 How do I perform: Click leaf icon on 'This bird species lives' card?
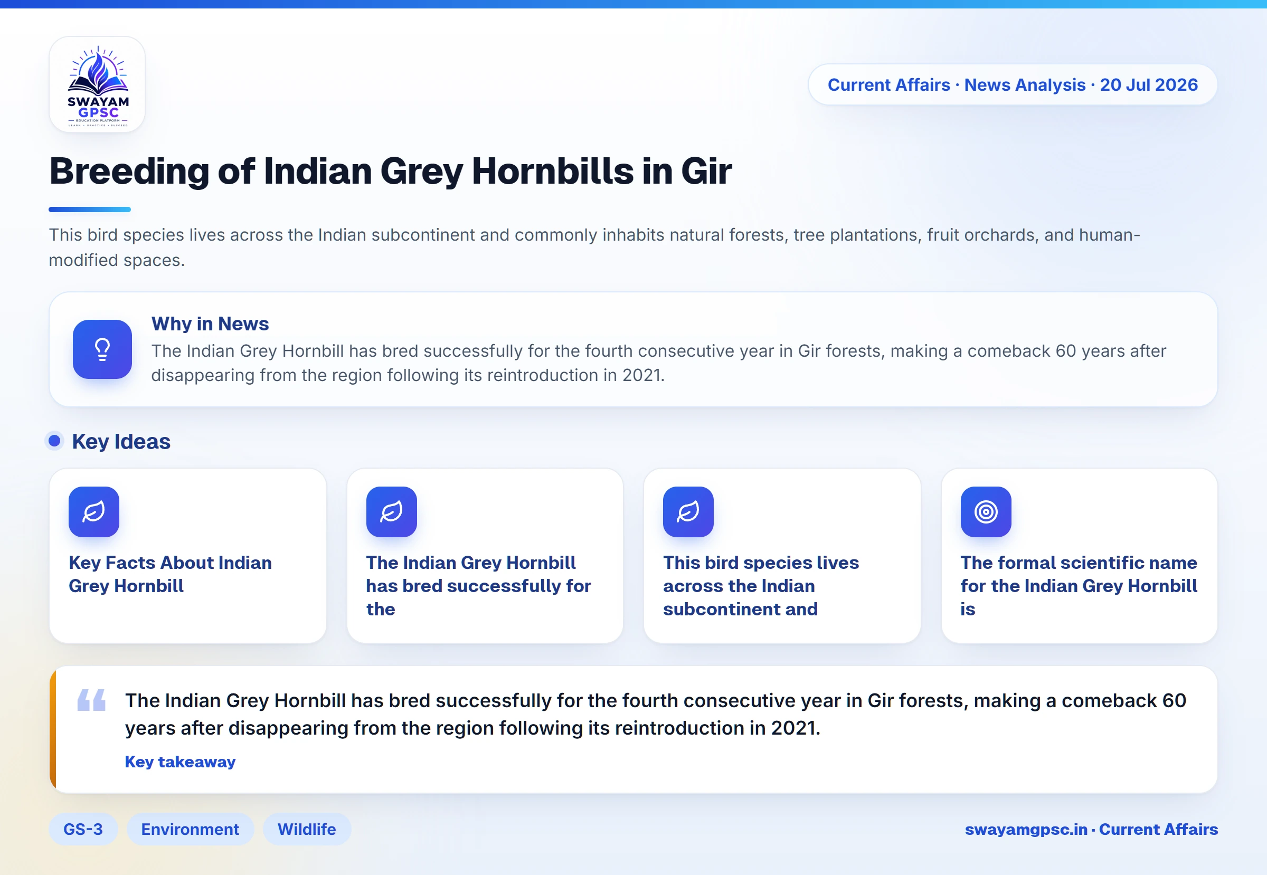pos(688,511)
